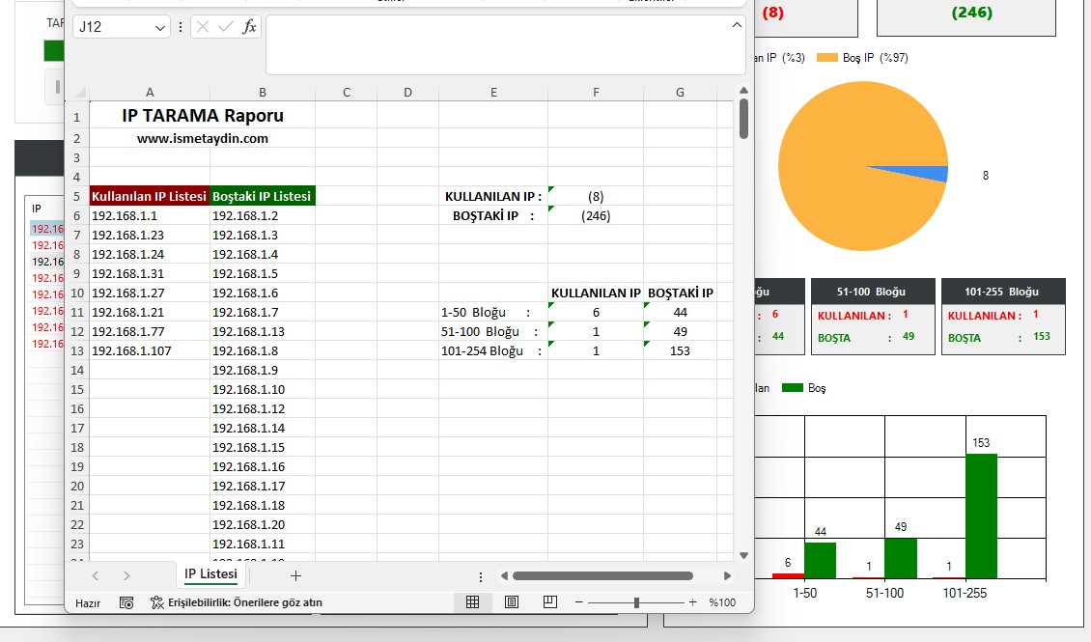Click the zoom in plus icon

click(692, 602)
